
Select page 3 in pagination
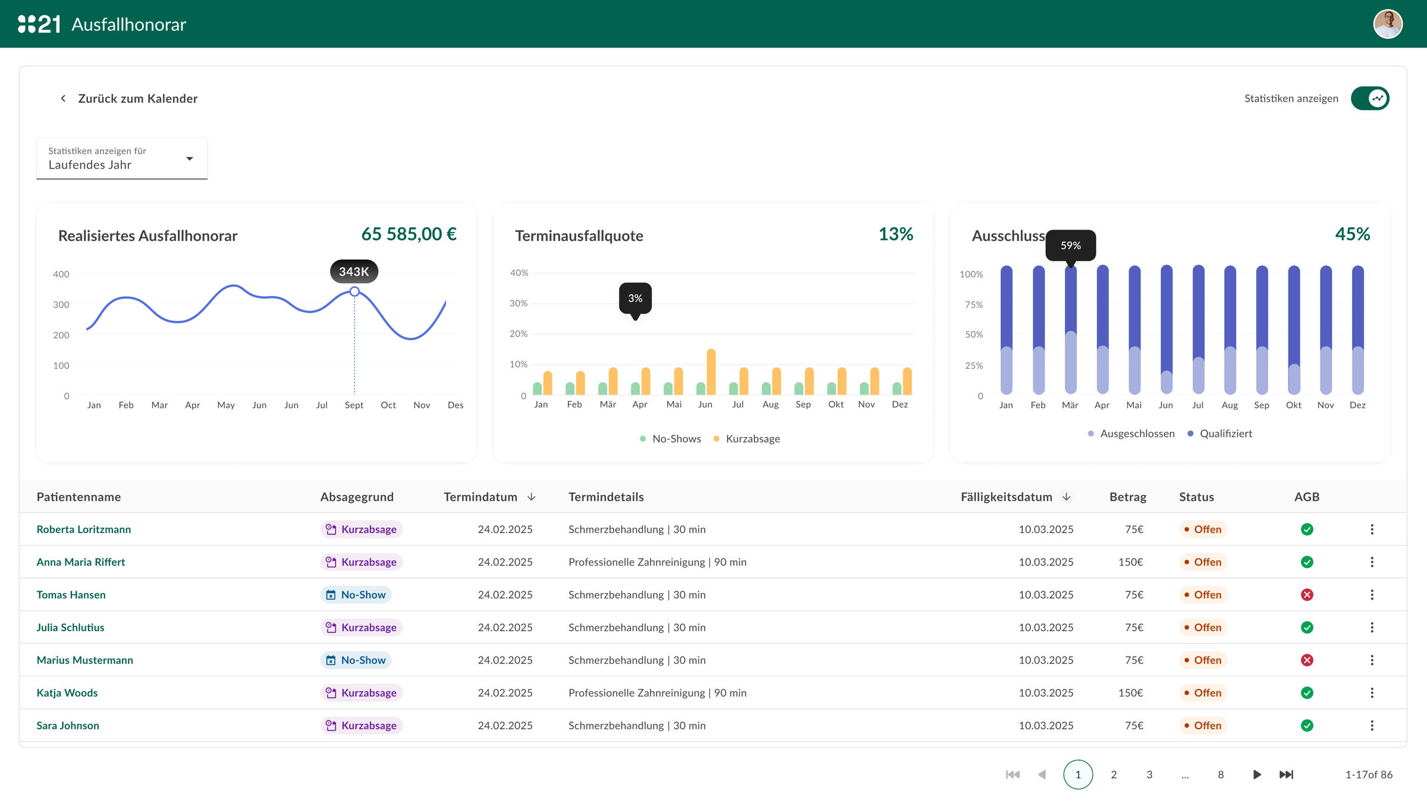click(x=1149, y=774)
